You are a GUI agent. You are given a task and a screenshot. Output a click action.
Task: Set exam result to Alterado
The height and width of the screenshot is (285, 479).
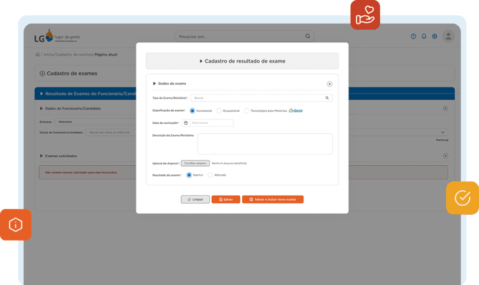210,175
